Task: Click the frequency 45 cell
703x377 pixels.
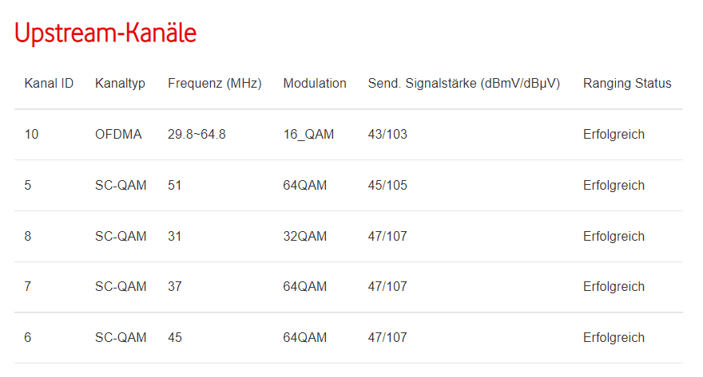Action: point(175,338)
